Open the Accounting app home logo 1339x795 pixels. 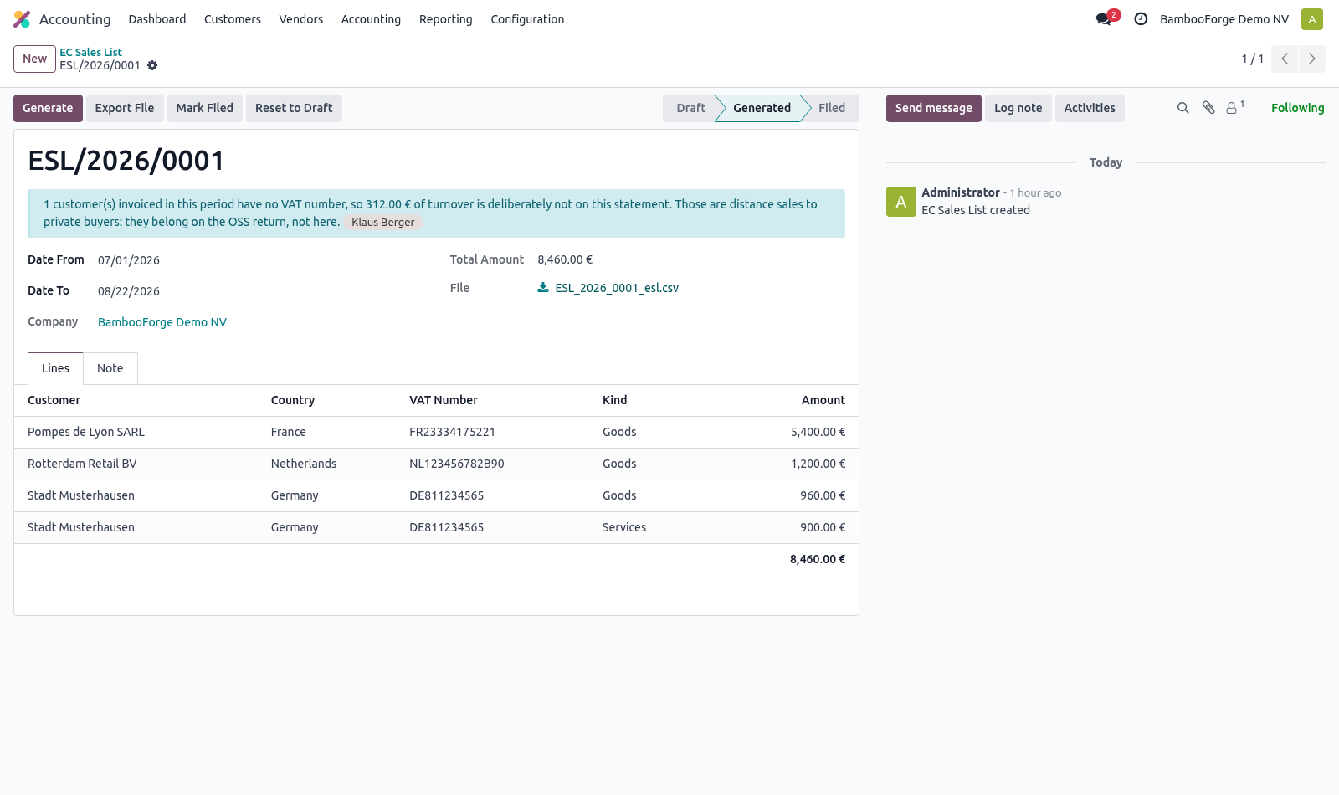tap(22, 19)
